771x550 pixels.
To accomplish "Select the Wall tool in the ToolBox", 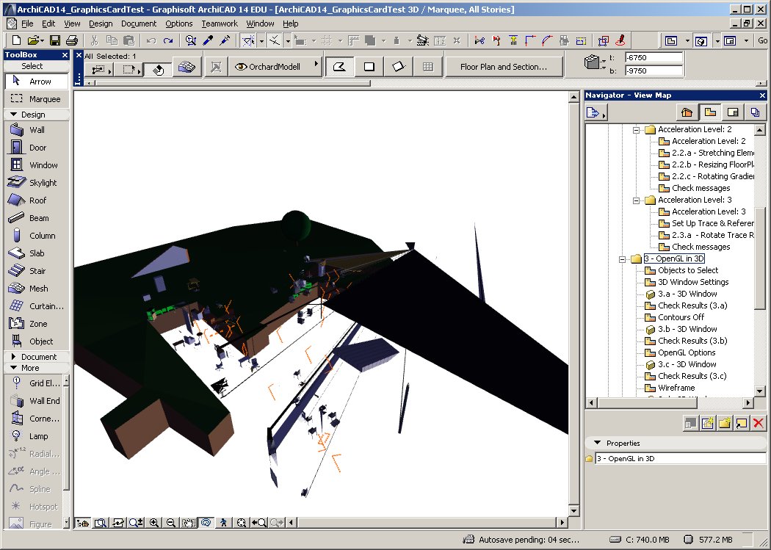I will click(x=36, y=130).
